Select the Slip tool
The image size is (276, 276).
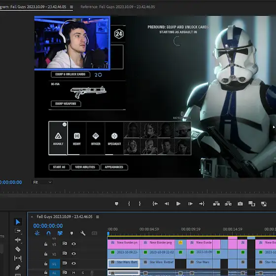click(18, 258)
